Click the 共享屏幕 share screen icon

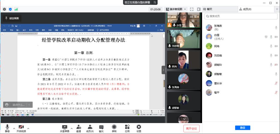click(x=65, y=127)
